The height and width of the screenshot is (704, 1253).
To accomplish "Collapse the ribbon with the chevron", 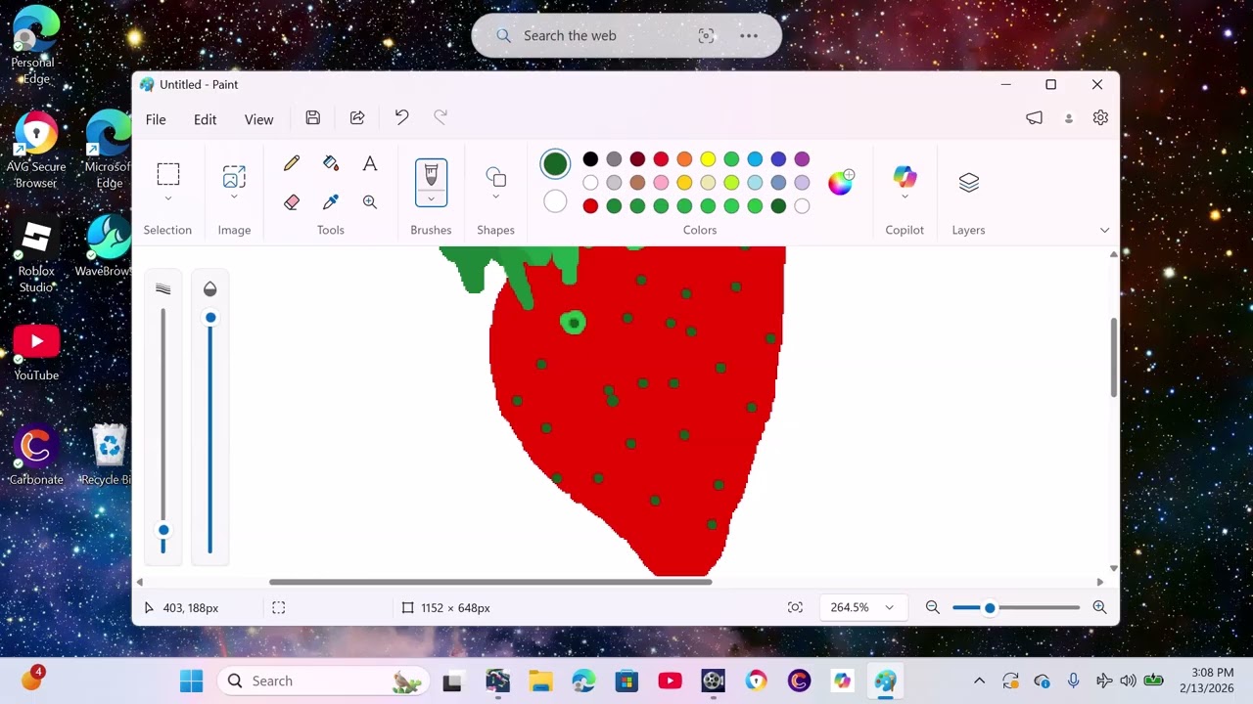I will [x=1104, y=230].
